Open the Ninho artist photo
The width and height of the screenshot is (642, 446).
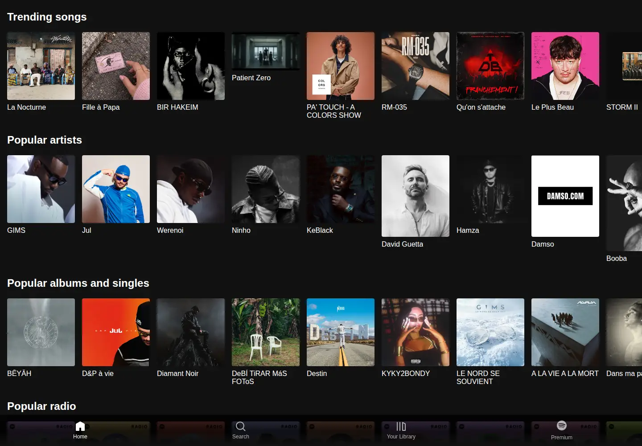[x=266, y=189]
